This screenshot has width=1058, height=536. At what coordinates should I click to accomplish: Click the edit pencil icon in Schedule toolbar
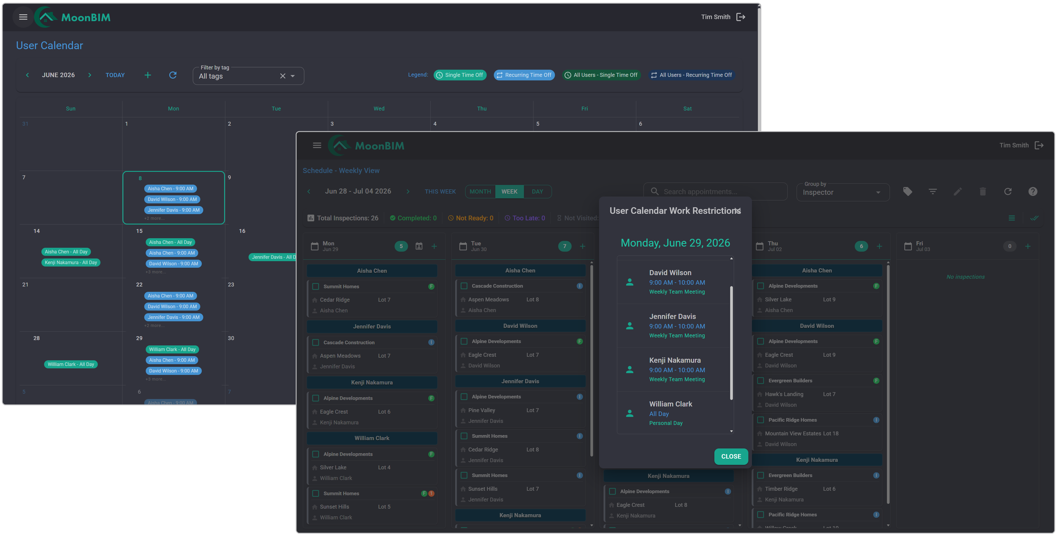(958, 192)
